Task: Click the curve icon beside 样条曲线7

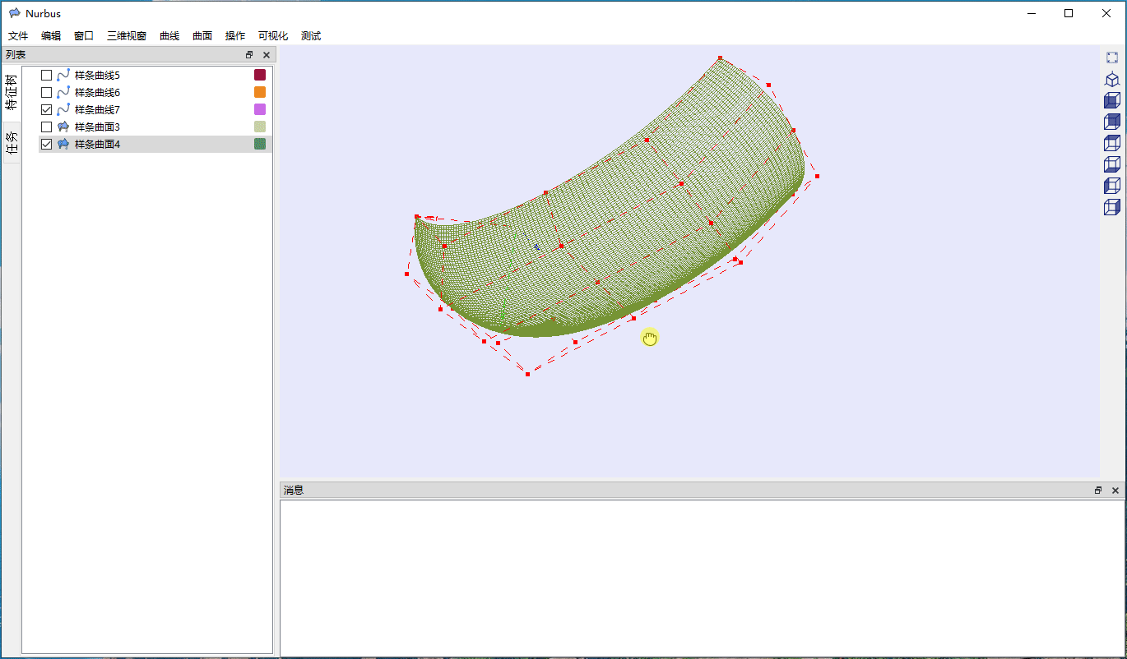Action: [x=63, y=109]
